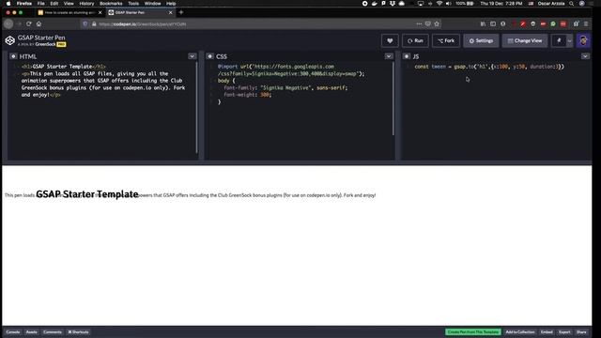Image resolution: width=601 pixels, height=338 pixels.
Task: Click CSS editor vertical scrollbar
Action: click(393, 99)
